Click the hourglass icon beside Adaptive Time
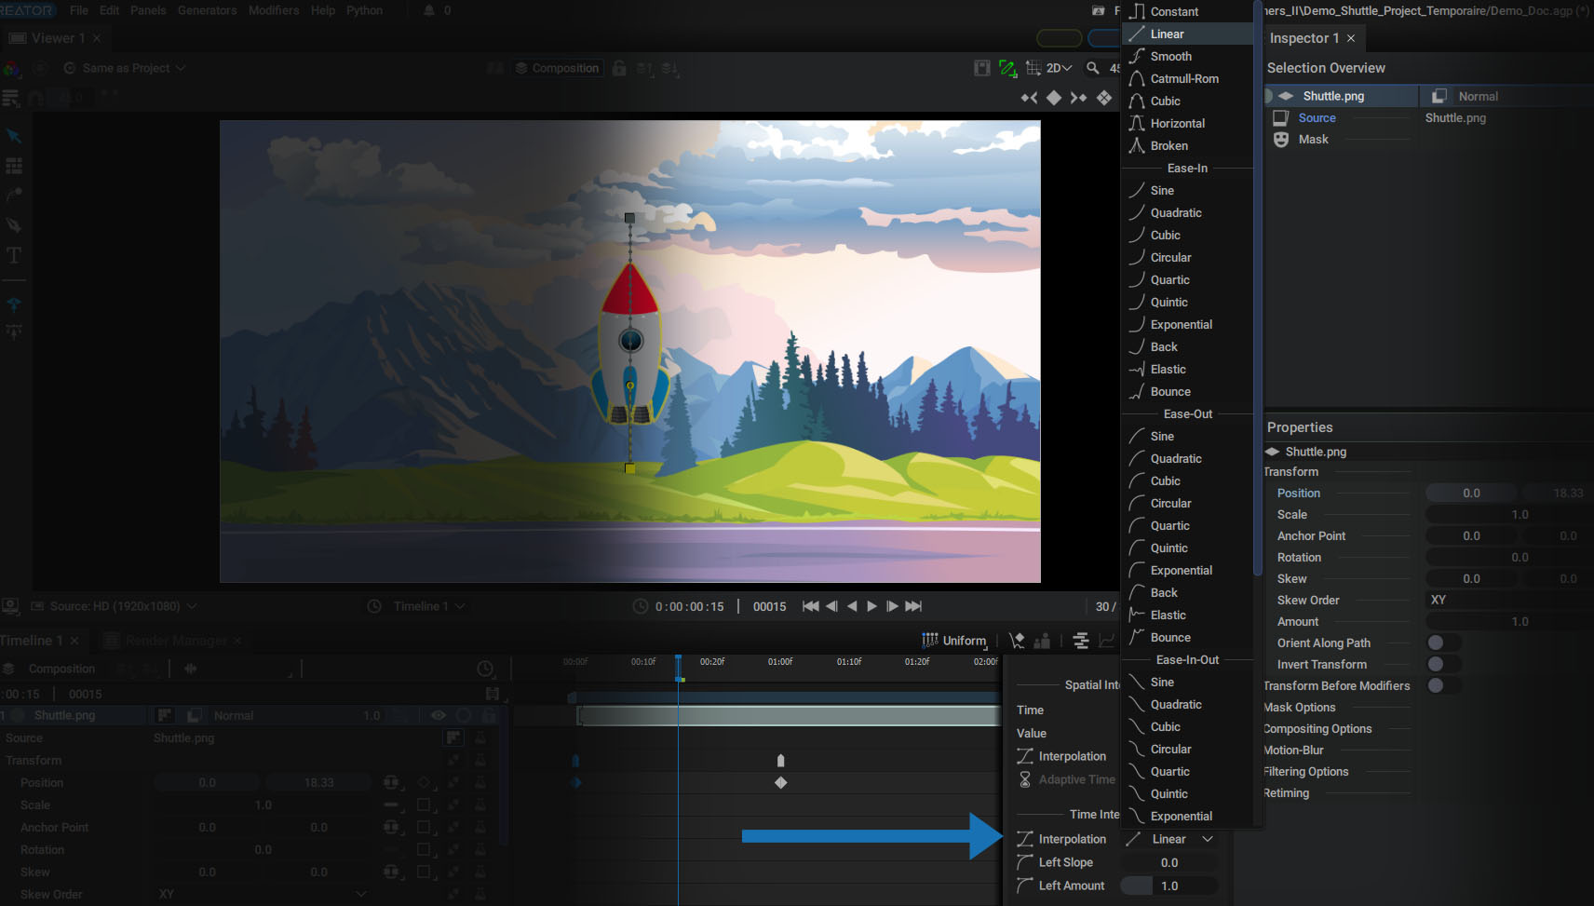This screenshot has width=1594, height=906. coord(1025,779)
